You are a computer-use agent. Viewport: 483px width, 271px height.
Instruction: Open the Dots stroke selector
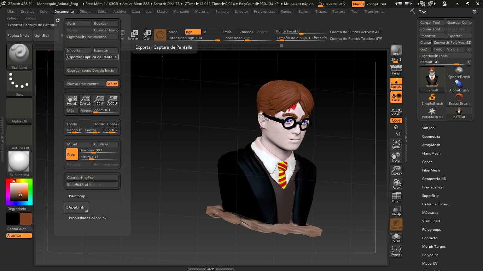pos(19,84)
